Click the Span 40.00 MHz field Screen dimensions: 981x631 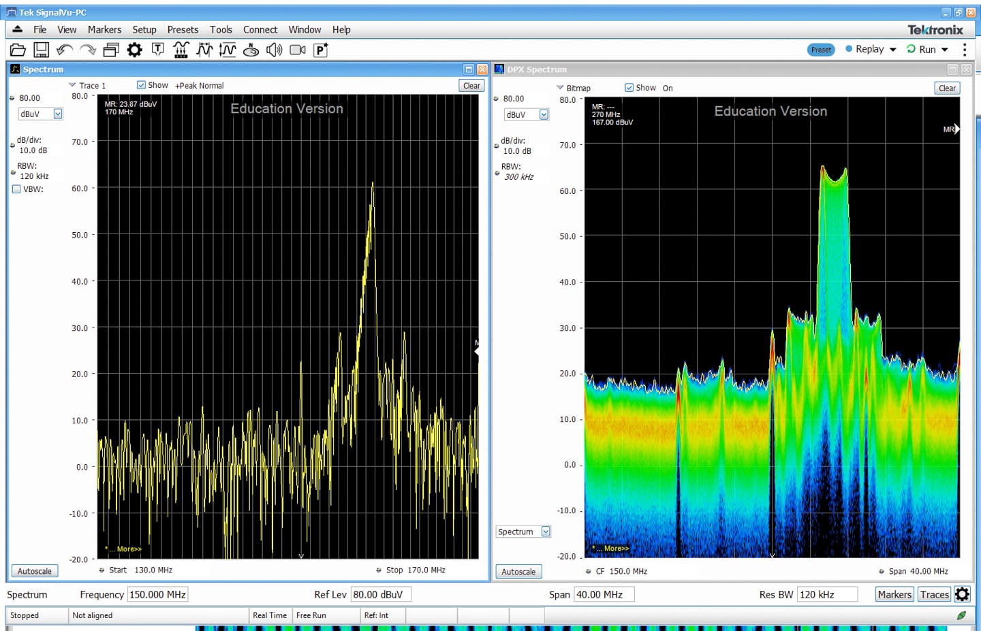[x=604, y=594]
